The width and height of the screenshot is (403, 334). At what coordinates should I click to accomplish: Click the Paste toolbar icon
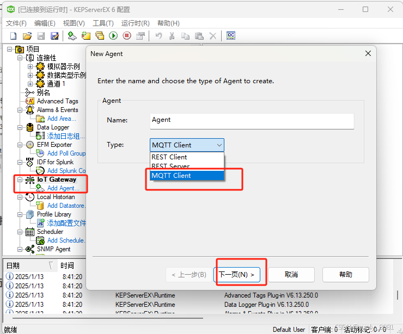point(199,36)
